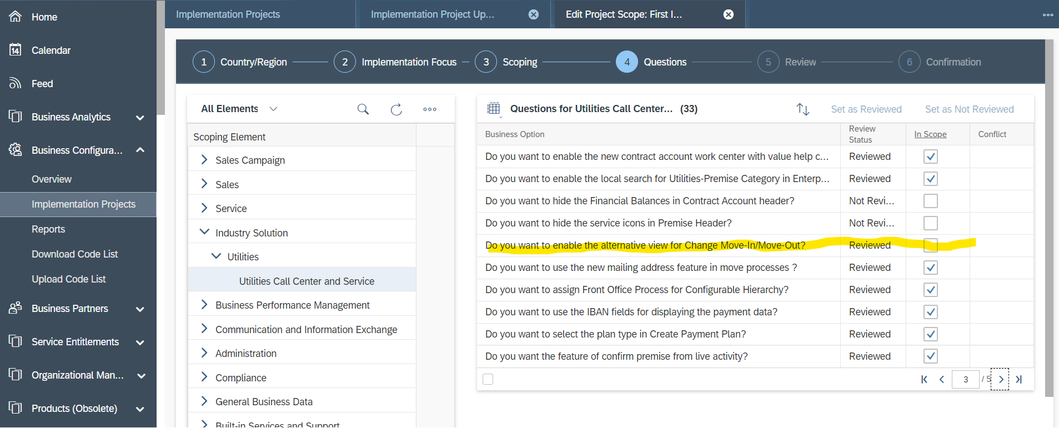This screenshot has height=428, width=1059.
Task: Click the Business Configuration gear icon
Action: pos(16,150)
